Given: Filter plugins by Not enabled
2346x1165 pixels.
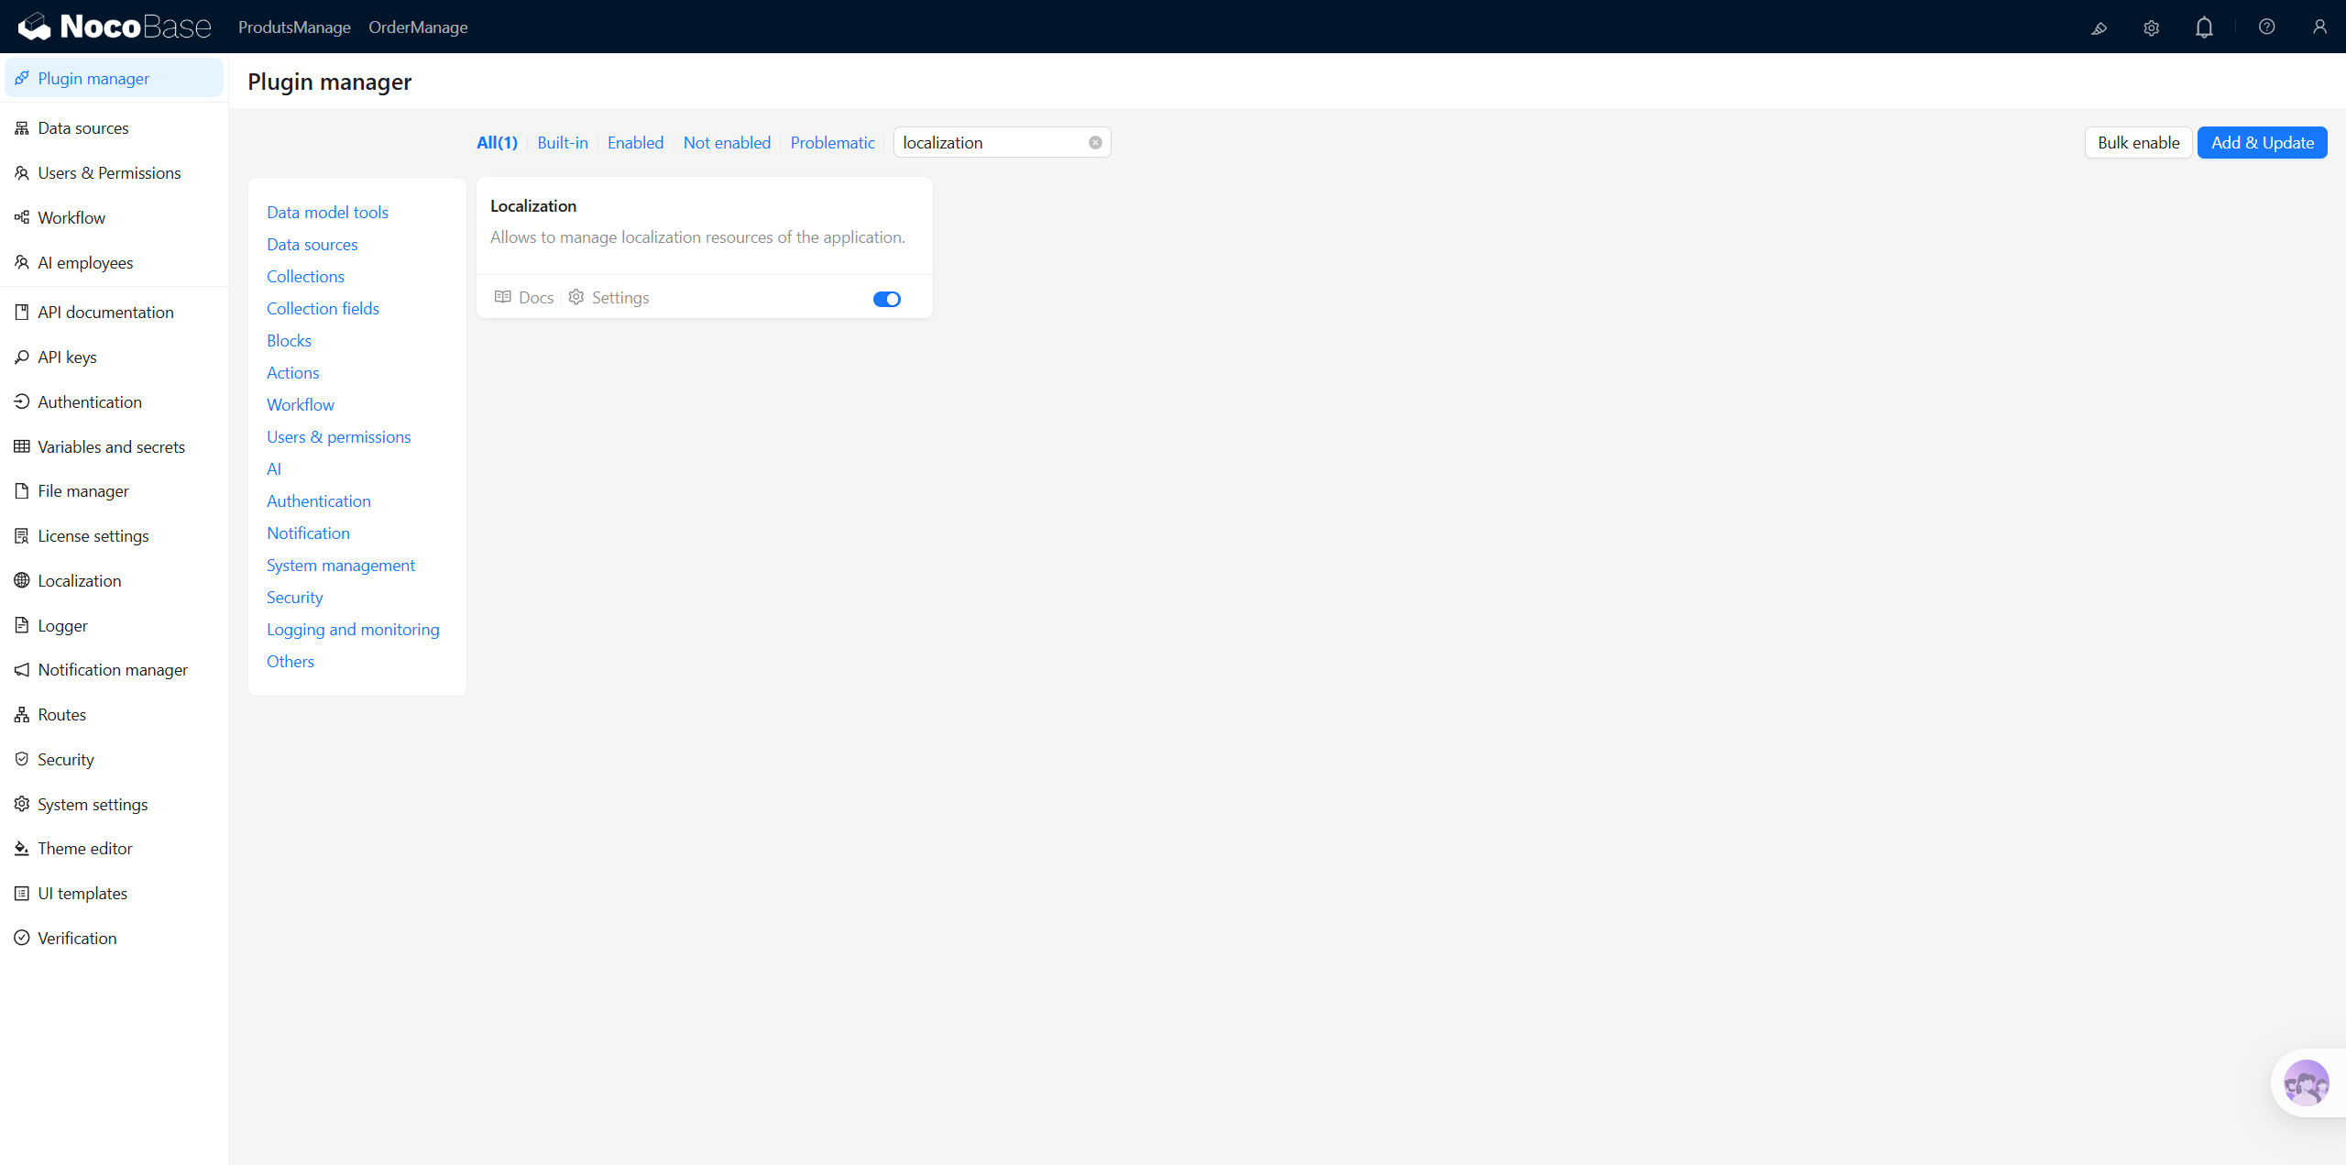Looking at the screenshot, I should [727, 142].
